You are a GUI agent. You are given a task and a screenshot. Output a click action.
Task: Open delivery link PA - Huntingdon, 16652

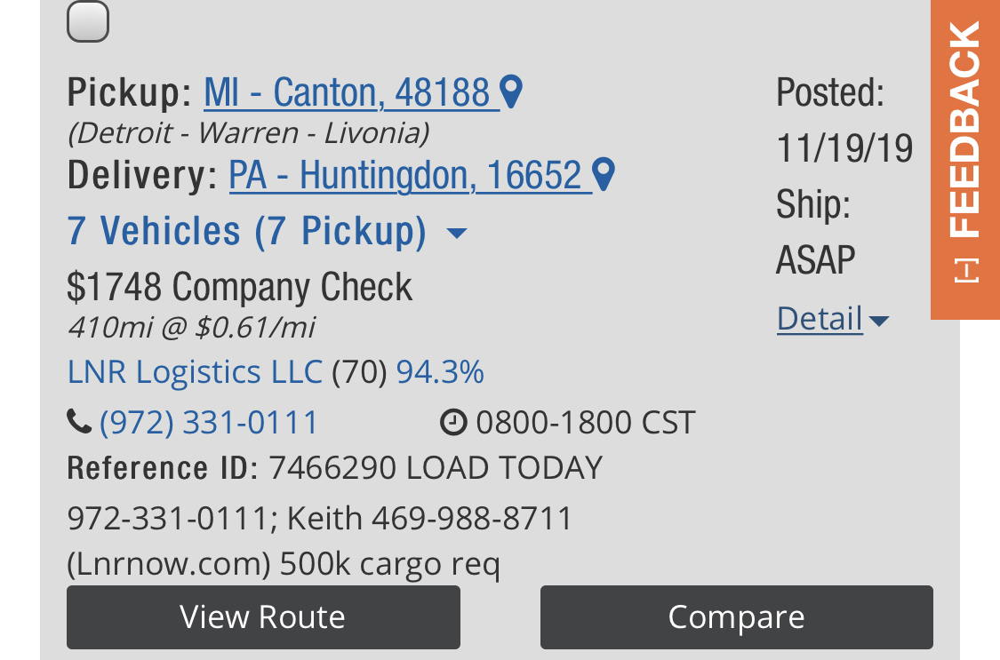coord(405,176)
